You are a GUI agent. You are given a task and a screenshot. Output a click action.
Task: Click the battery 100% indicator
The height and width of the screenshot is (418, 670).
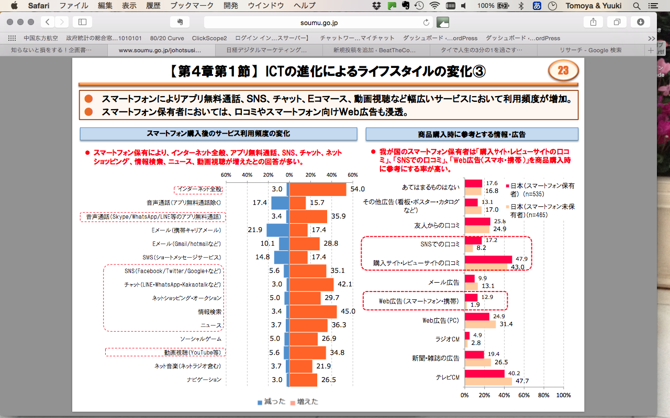pyautogui.click(x=493, y=6)
